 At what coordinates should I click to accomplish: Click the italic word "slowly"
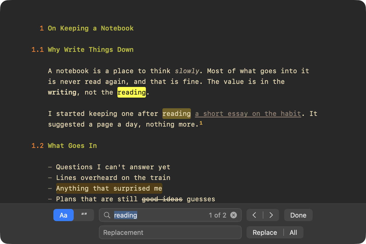(x=187, y=71)
